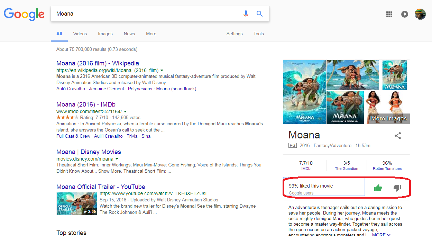The width and height of the screenshot is (432, 236).
Task: Click the About 75,700,000 results text
Action: coord(97,49)
